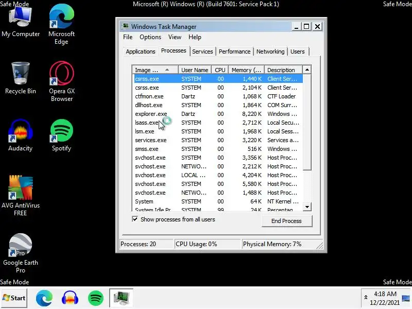
Task: Open the File menu
Action: 128,37
